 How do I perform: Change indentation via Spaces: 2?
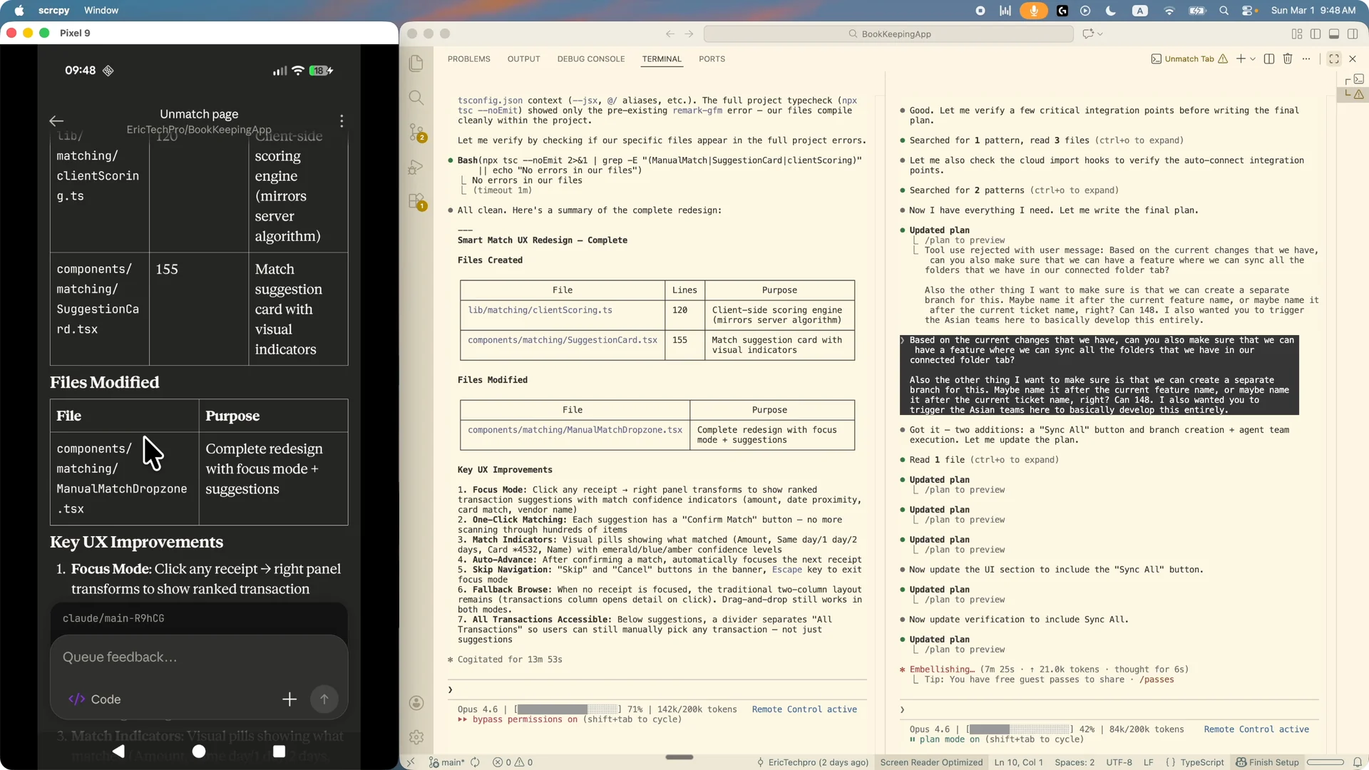pos(1075,762)
